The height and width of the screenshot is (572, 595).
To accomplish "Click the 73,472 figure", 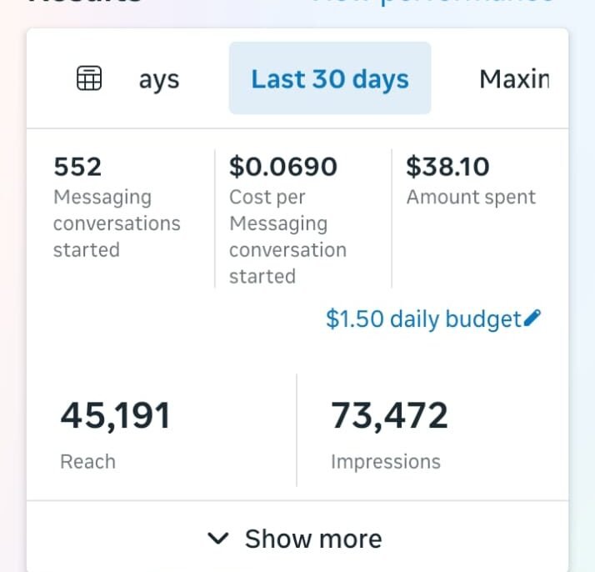I will pos(389,415).
